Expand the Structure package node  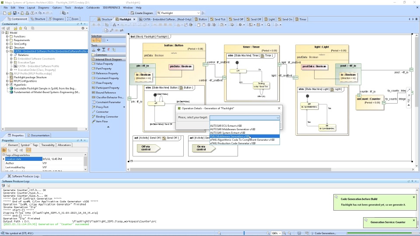click(7, 48)
